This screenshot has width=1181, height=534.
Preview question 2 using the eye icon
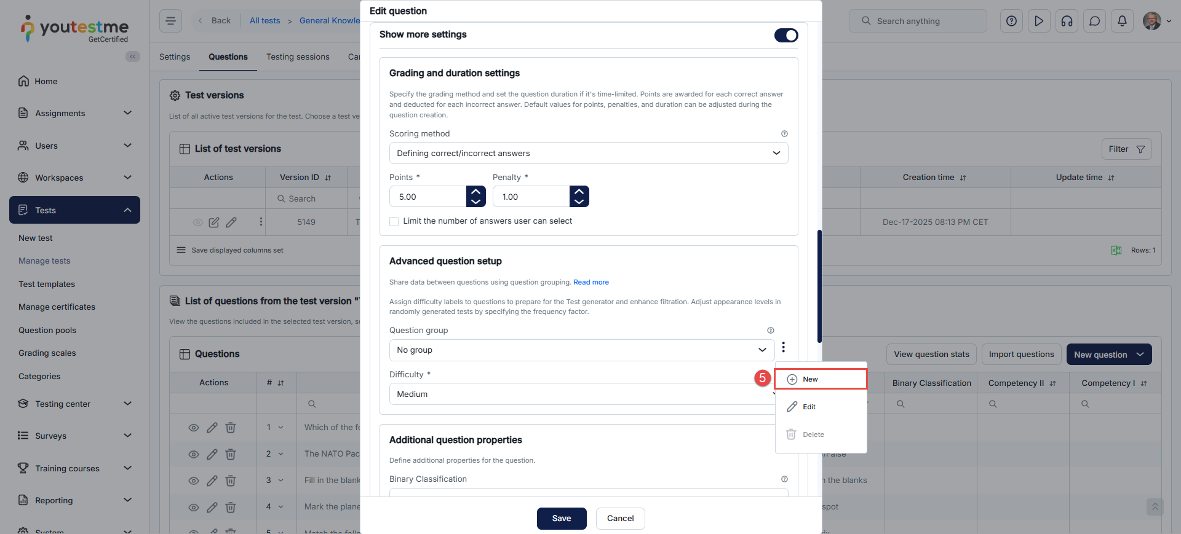click(x=194, y=454)
